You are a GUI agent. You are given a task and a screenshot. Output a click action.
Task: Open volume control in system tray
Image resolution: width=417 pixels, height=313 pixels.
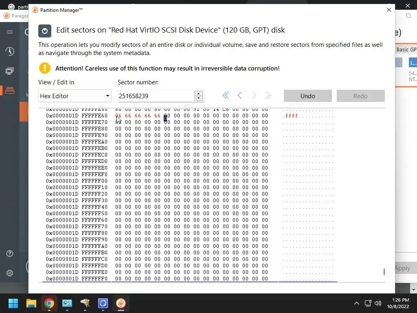click(x=377, y=303)
